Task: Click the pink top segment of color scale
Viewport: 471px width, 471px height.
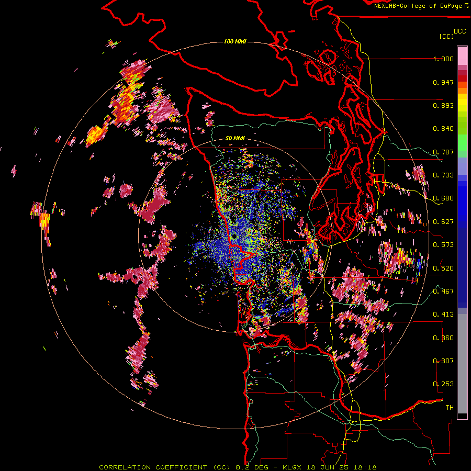Action: coord(462,56)
